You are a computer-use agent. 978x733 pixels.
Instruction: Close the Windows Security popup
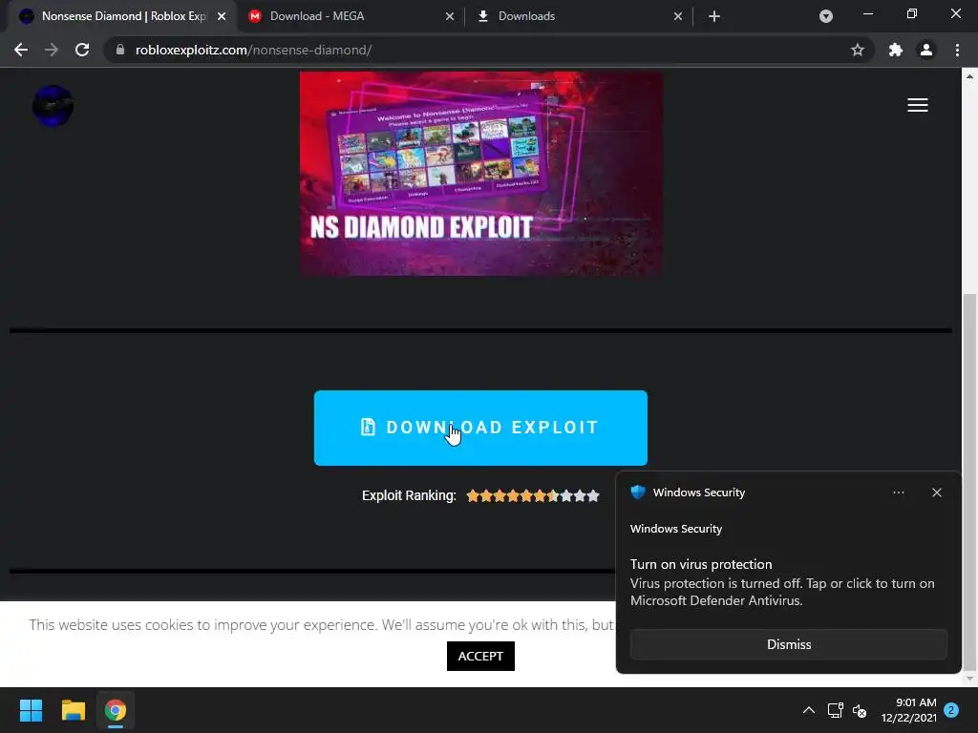click(x=937, y=492)
